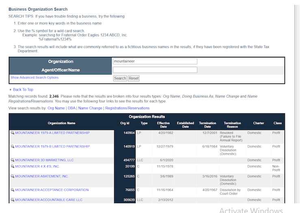Follow the Back To Top link
Image resolution: width=300 pixels, height=213 pixels.
coord(23,89)
